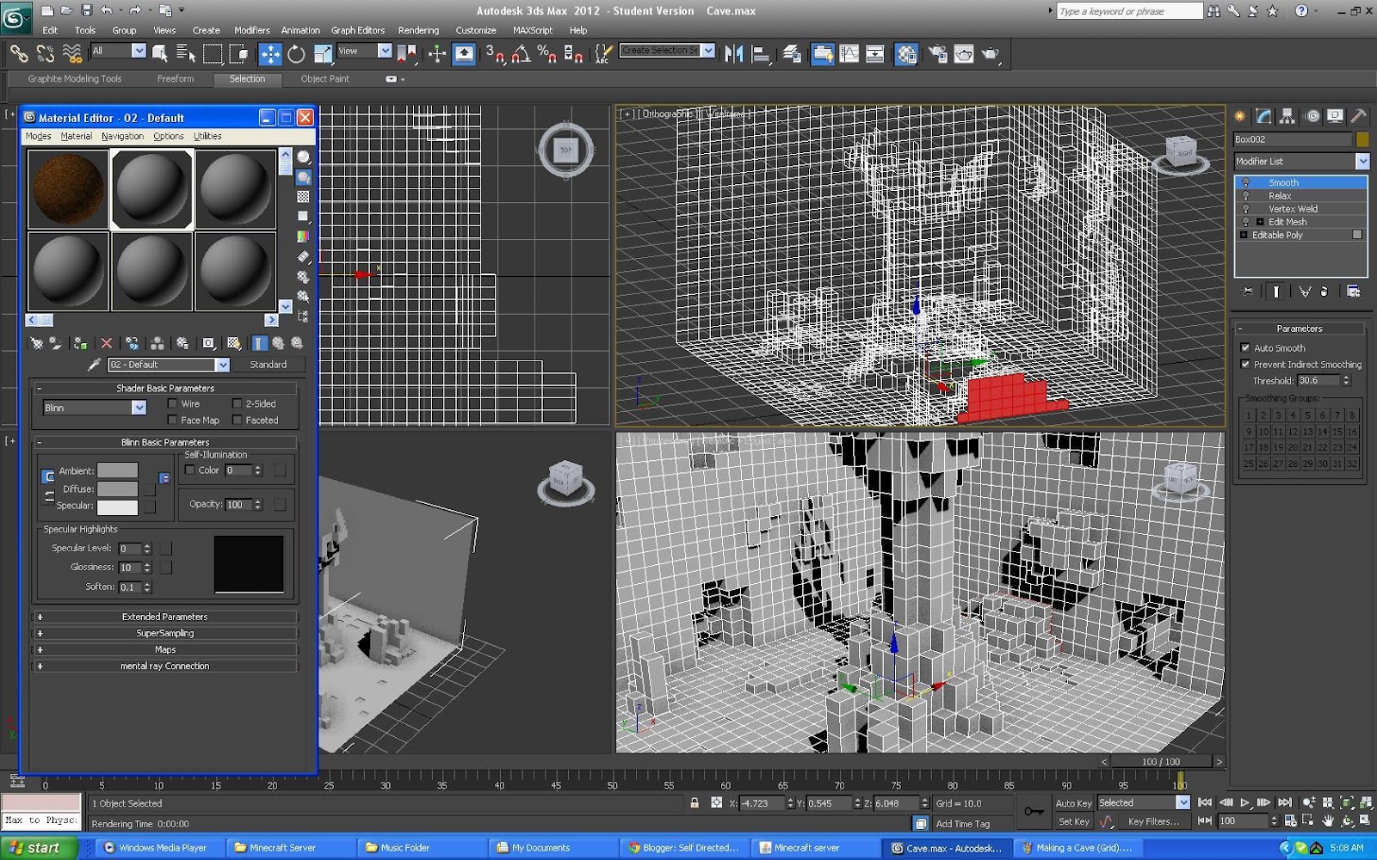Select the Select and Rotate tool
The width and height of the screenshot is (1377, 860).
point(296,54)
